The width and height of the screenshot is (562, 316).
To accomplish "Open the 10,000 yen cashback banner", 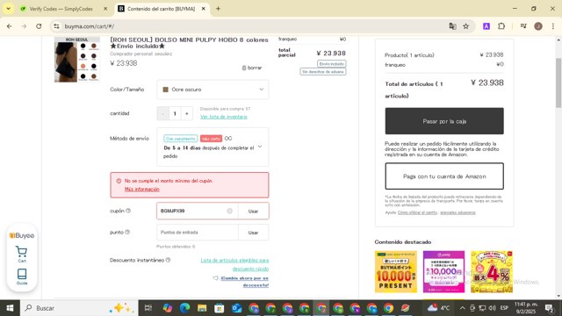I will [x=443, y=271].
